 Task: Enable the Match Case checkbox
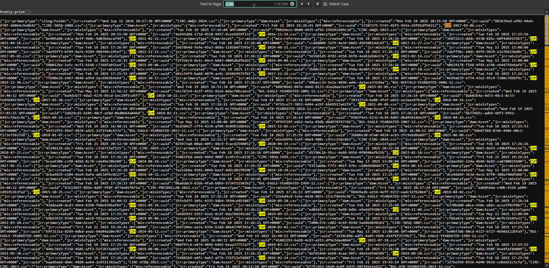point(325,4)
